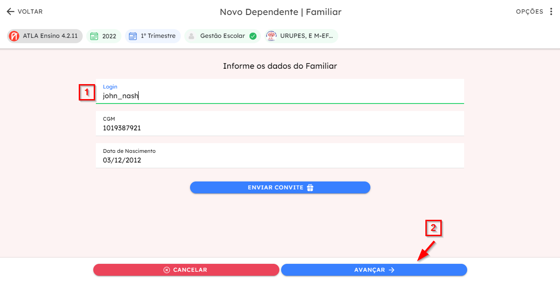Click the green checkmark badge on Gestão Escolar
The image size is (560, 281).
click(253, 36)
